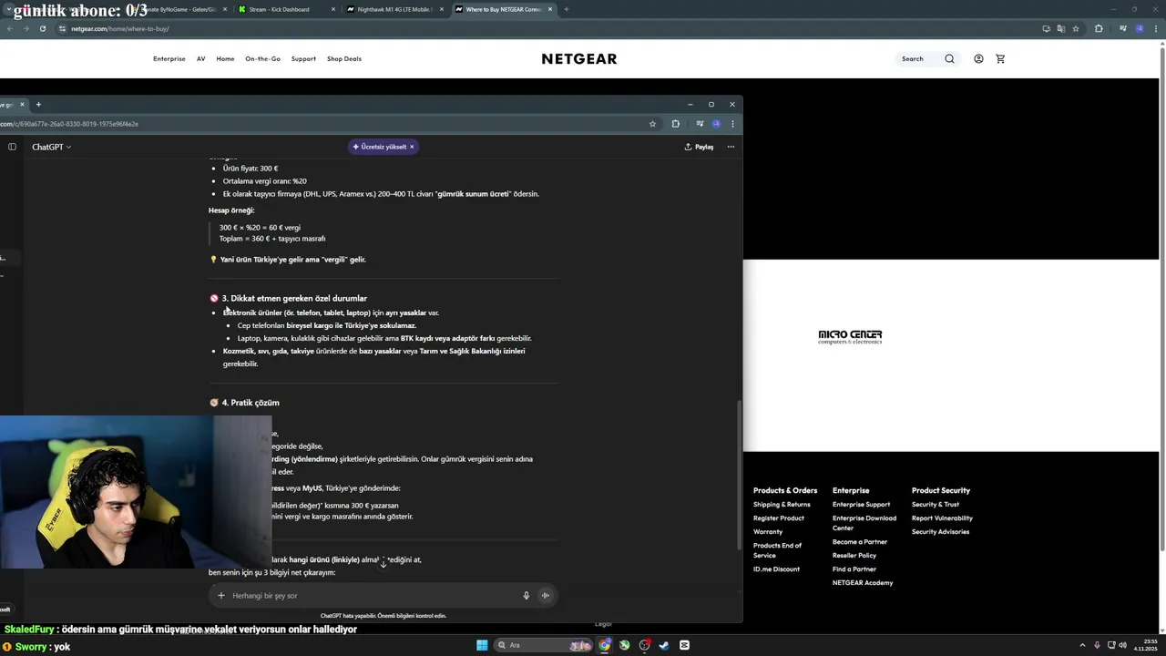Open CapCut icon on the taskbar
Screen dimensions: 1166x656
click(684, 645)
